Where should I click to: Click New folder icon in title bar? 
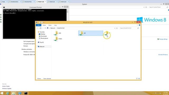point(42,22)
